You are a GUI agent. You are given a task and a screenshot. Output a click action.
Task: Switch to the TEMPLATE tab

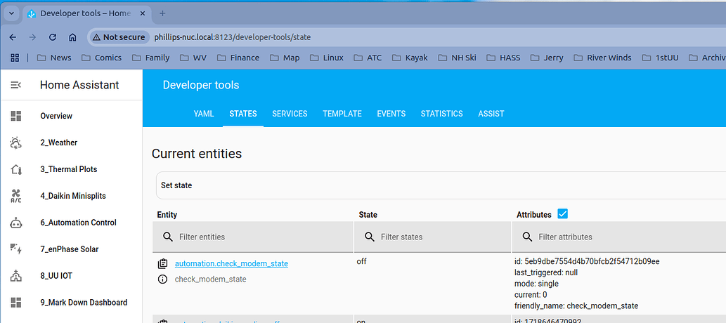(x=342, y=113)
